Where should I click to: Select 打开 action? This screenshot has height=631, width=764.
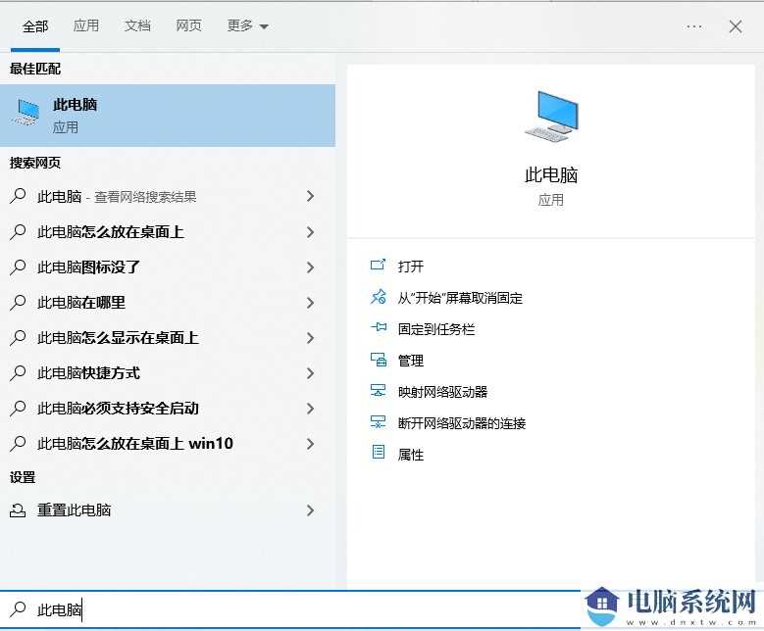[x=411, y=267]
